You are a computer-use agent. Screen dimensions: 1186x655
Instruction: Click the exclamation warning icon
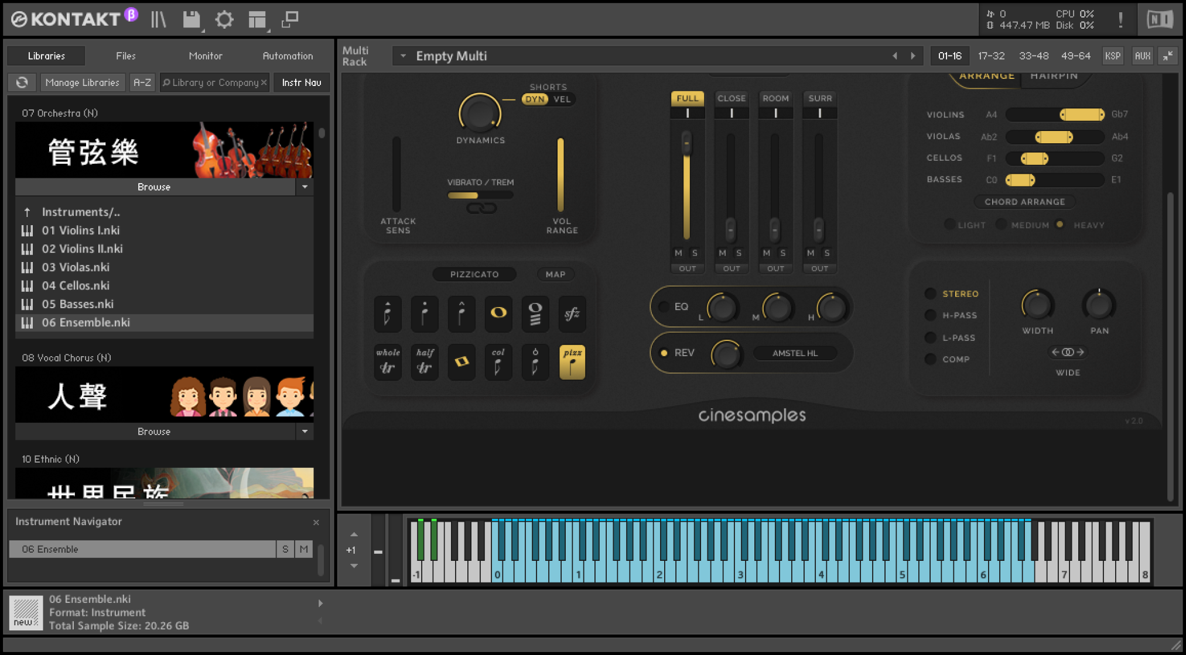pyautogui.click(x=1120, y=19)
